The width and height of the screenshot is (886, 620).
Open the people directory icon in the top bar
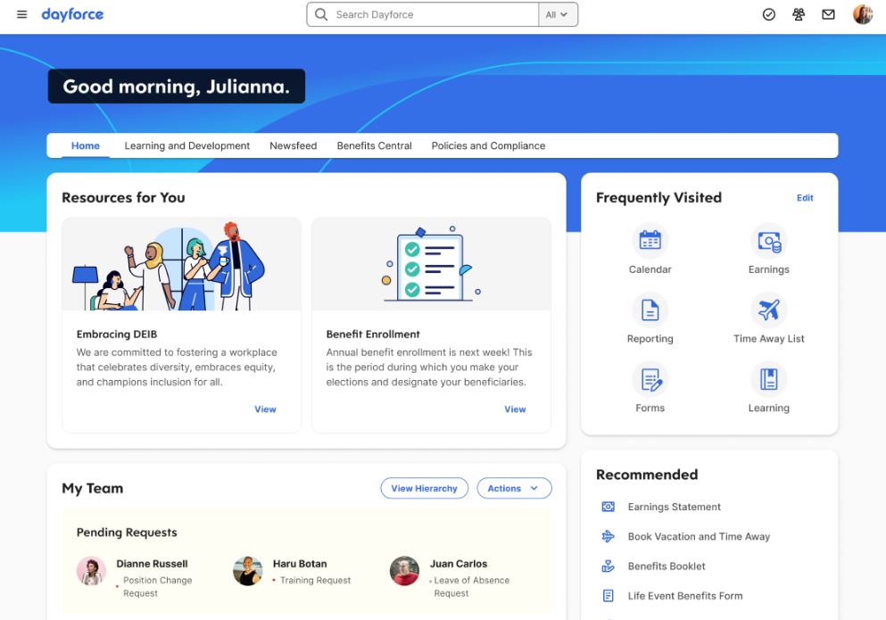pos(798,14)
